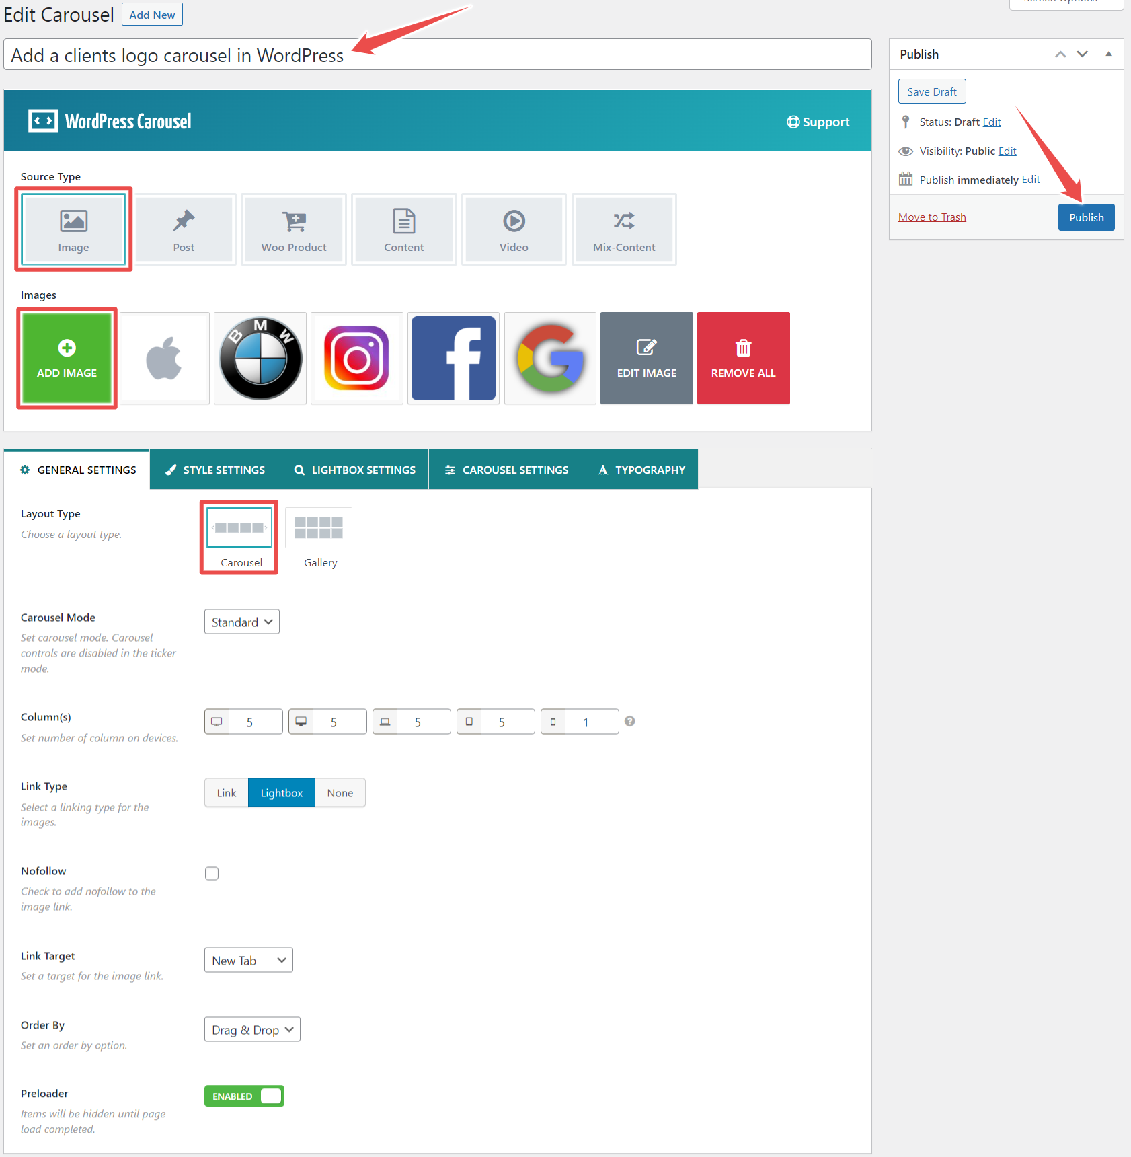Click the carousel title input field
This screenshot has height=1157, width=1131.
(x=438, y=54)
